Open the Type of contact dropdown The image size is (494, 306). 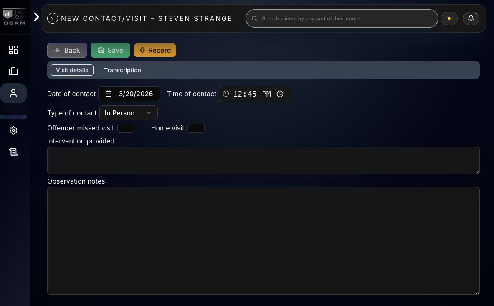pos(128,113)
